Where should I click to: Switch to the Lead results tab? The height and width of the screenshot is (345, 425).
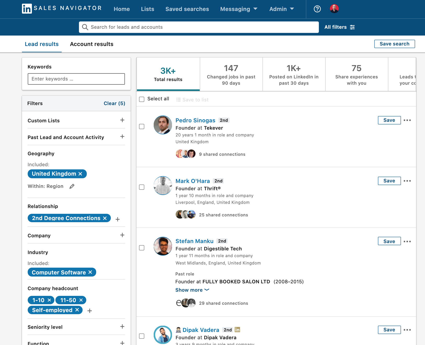coord(42,44)
